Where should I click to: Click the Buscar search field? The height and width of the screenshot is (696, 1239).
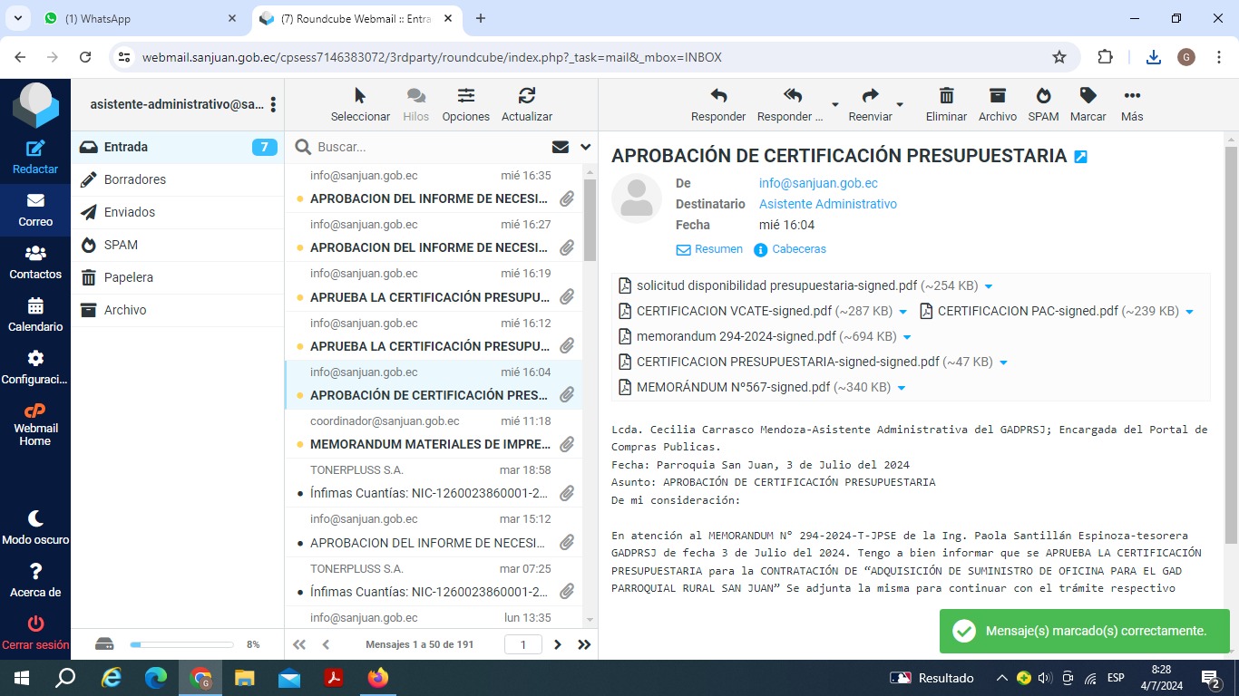point(426,147)
